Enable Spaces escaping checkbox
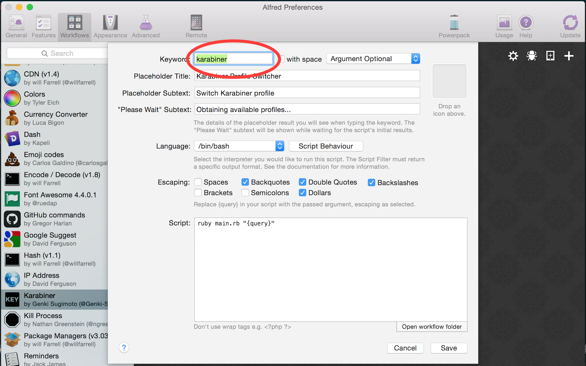Image resolution: width=586 pixels, height=366 pixels. tap(198, 182)
